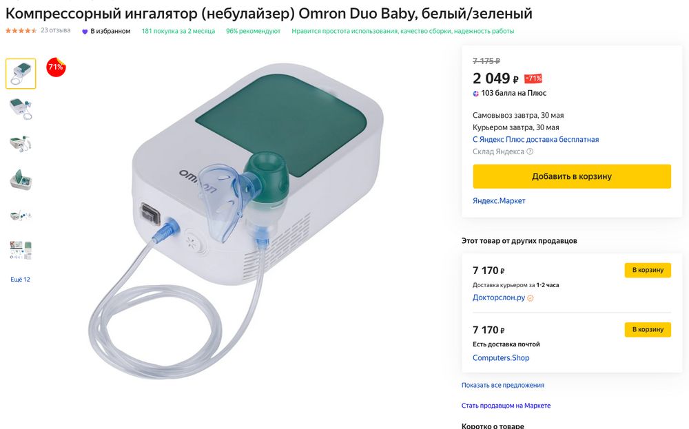Click В корзину for the Докторслон.ру offer

647,270
